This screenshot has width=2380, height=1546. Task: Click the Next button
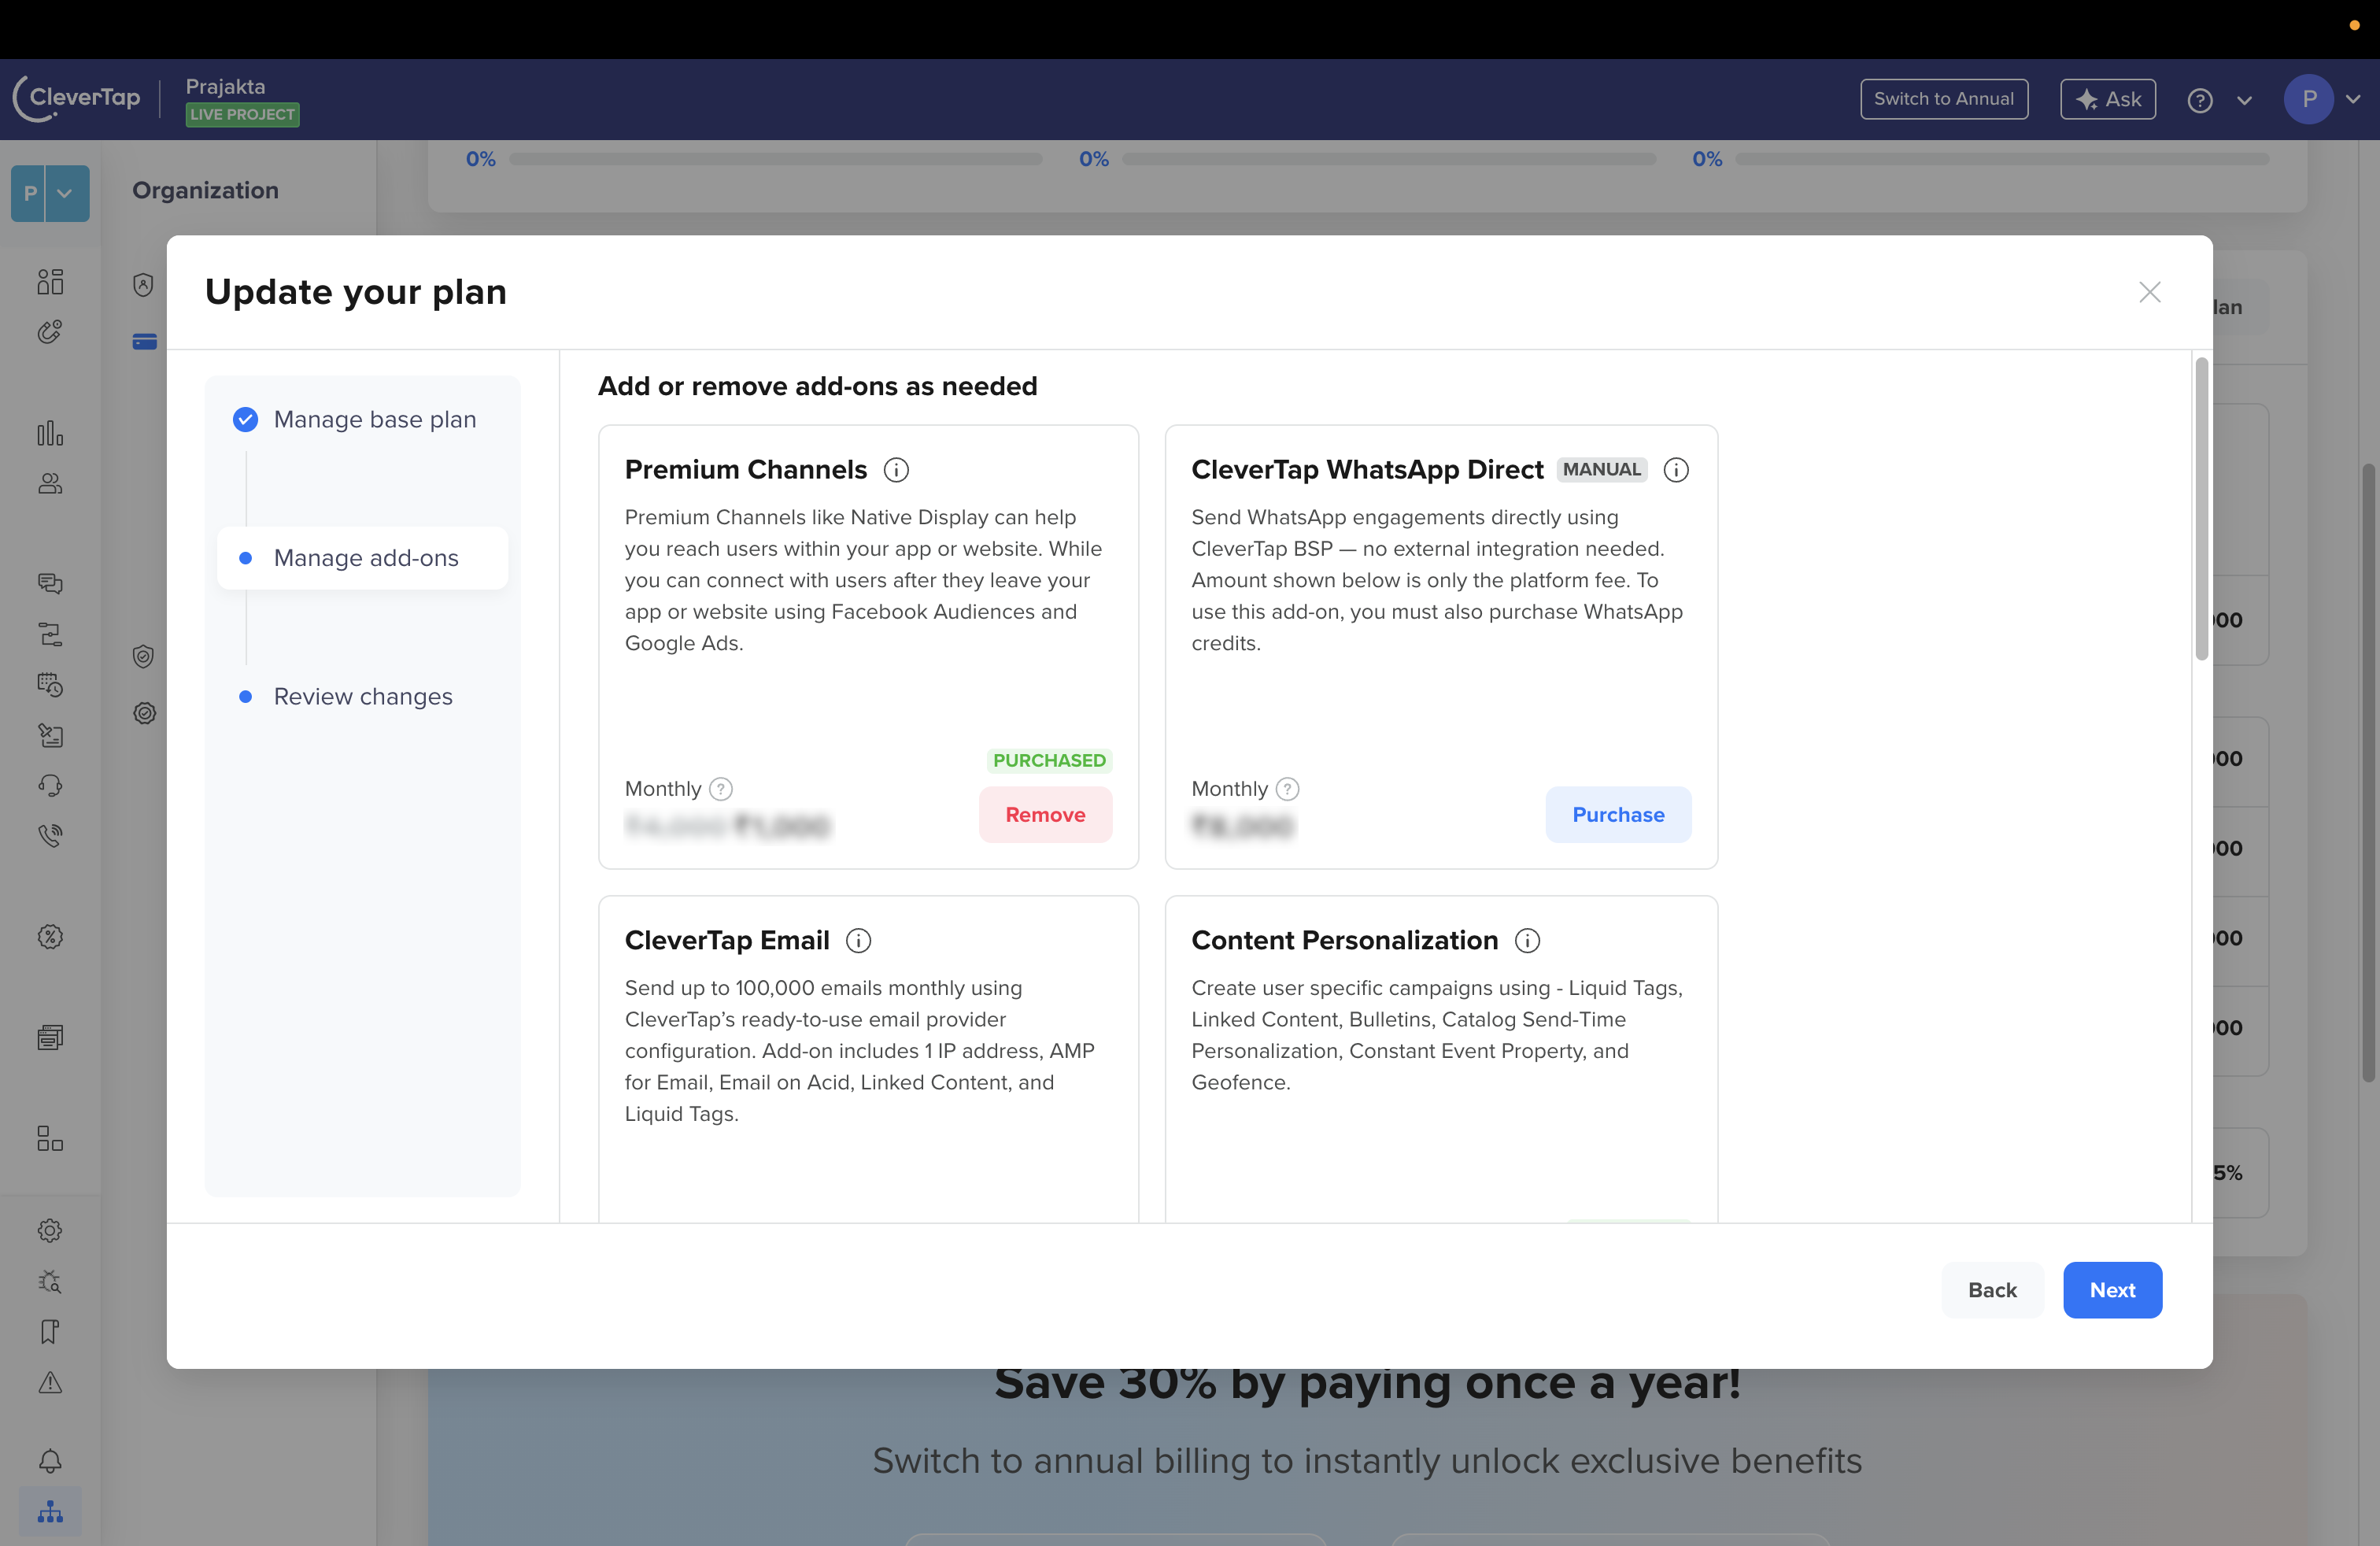pyautogui.click(x=2112, y=1290)
